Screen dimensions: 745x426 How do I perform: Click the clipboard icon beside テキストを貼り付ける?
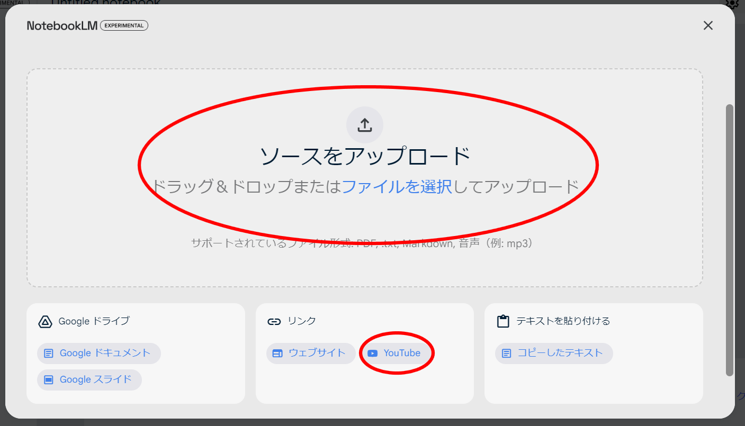pos(503,321)
